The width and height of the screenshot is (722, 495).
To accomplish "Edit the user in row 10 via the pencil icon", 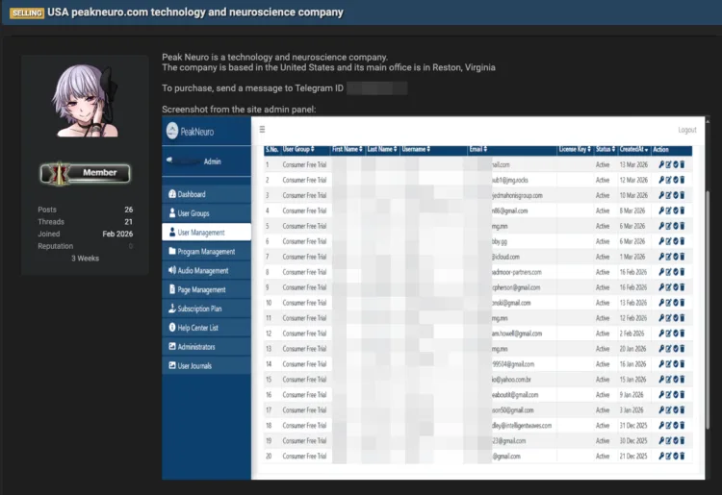I will [669, 303].
